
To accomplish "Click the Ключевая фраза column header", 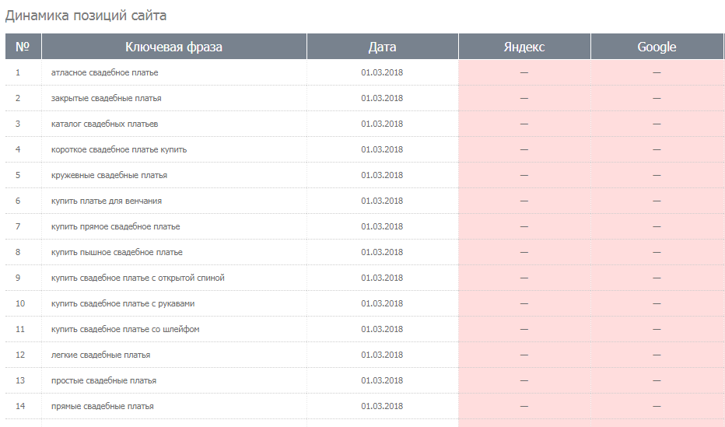I will (x=173, y=47).
